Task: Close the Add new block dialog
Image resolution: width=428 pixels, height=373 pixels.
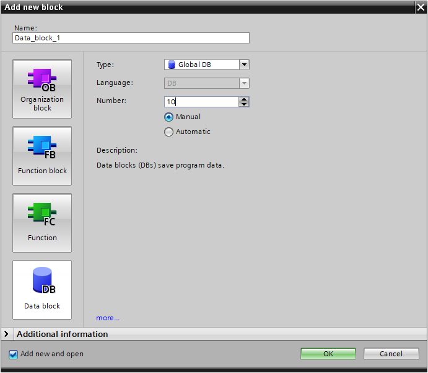Action: coord(420,7)
